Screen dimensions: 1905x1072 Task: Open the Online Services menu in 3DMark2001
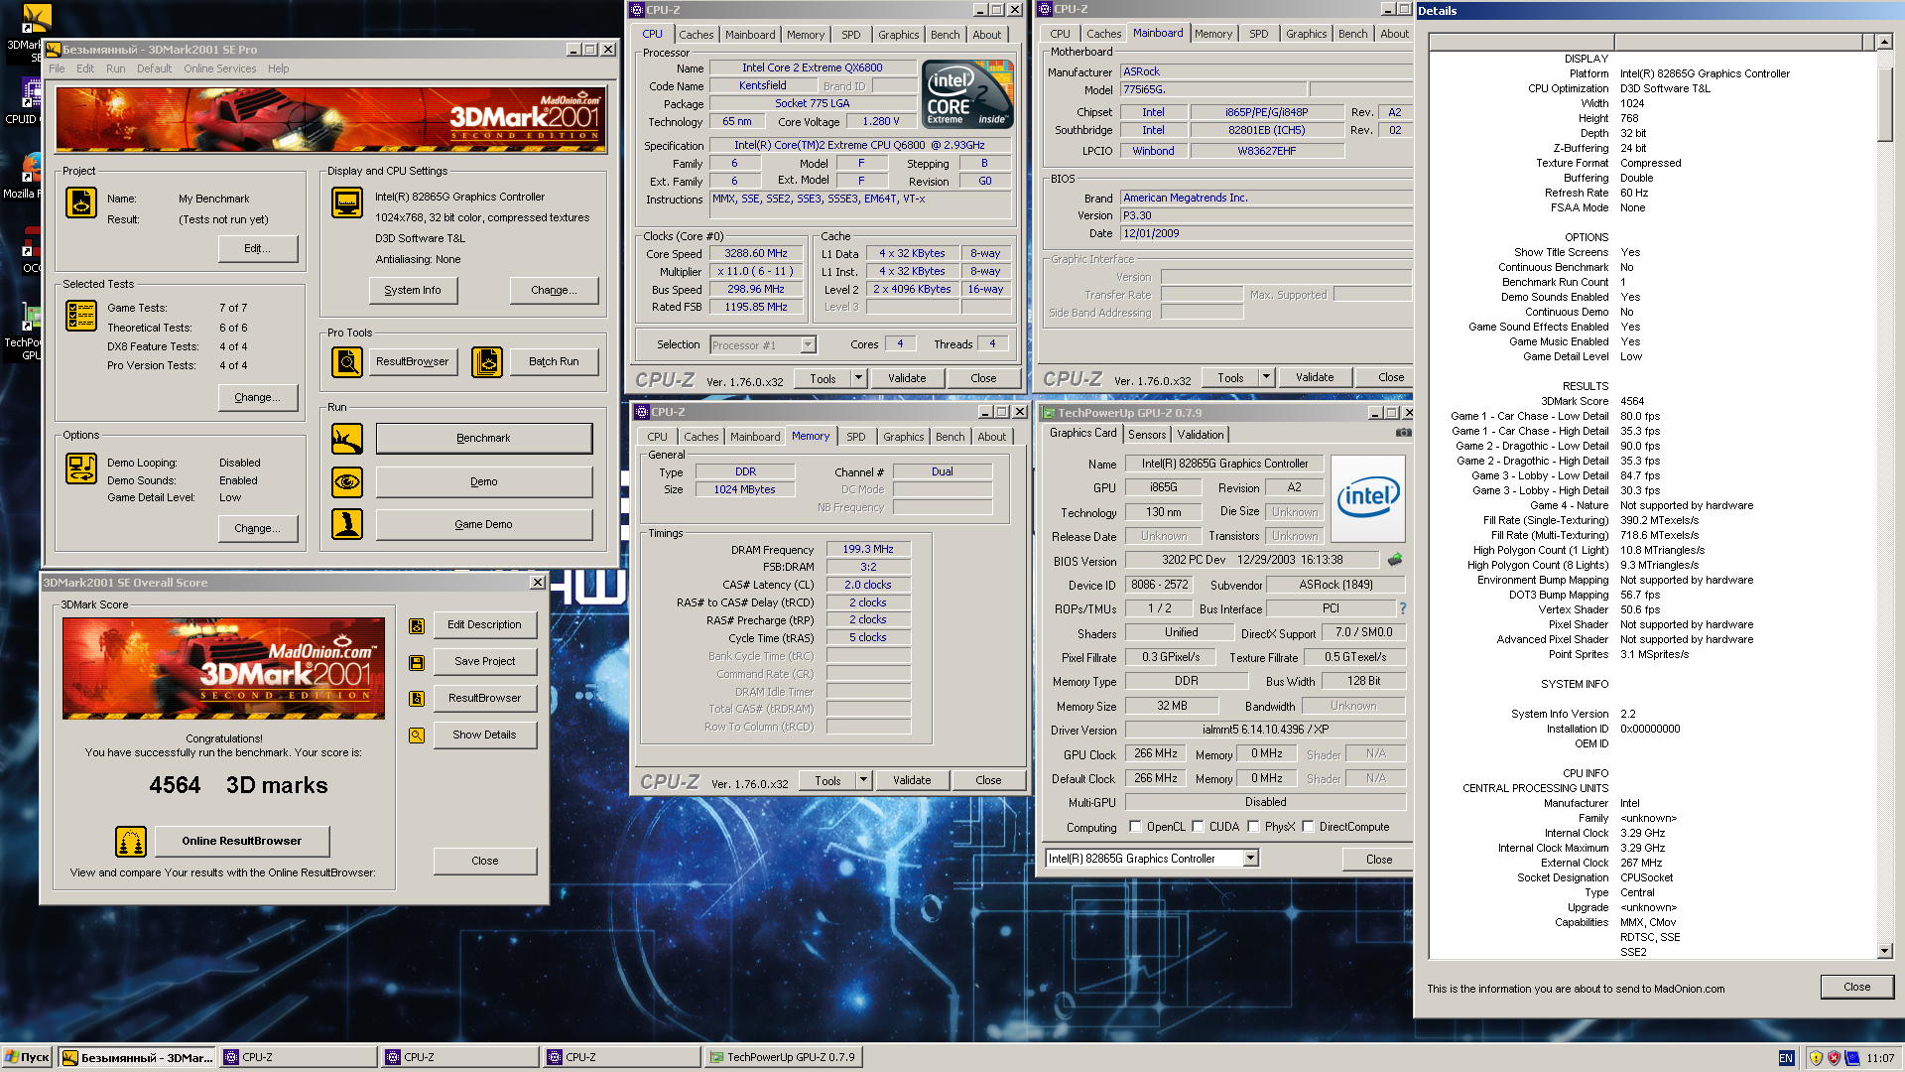coord(219,68)
